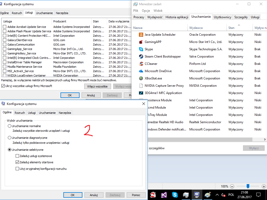Choose the Uruchamianie diagnostyczne radio option
The width and height of the screenshot is (267, 200).
pyautogui.click(x=10, y=138)
